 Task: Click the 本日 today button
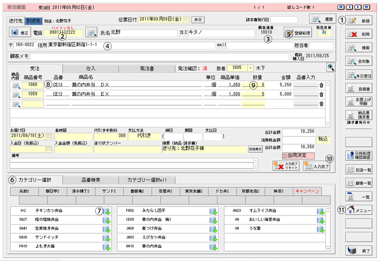coord(198,20)
